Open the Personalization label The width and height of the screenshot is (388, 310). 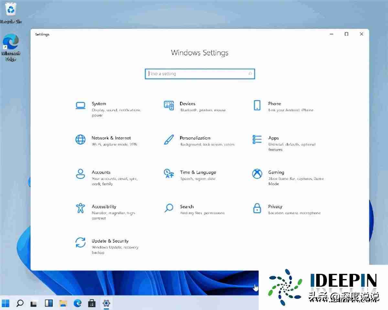tap(195, 138)
